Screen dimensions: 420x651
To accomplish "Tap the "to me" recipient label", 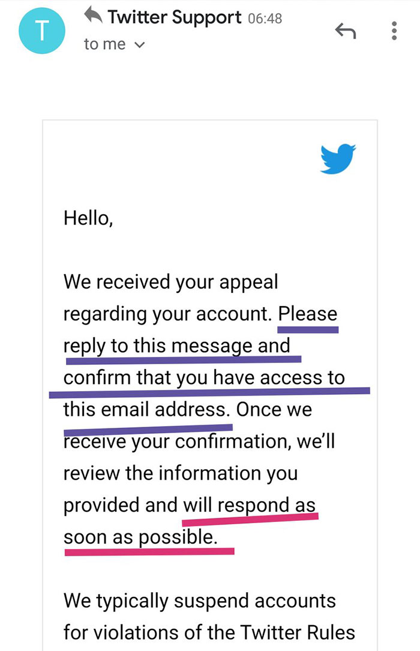I will point(104,44).
